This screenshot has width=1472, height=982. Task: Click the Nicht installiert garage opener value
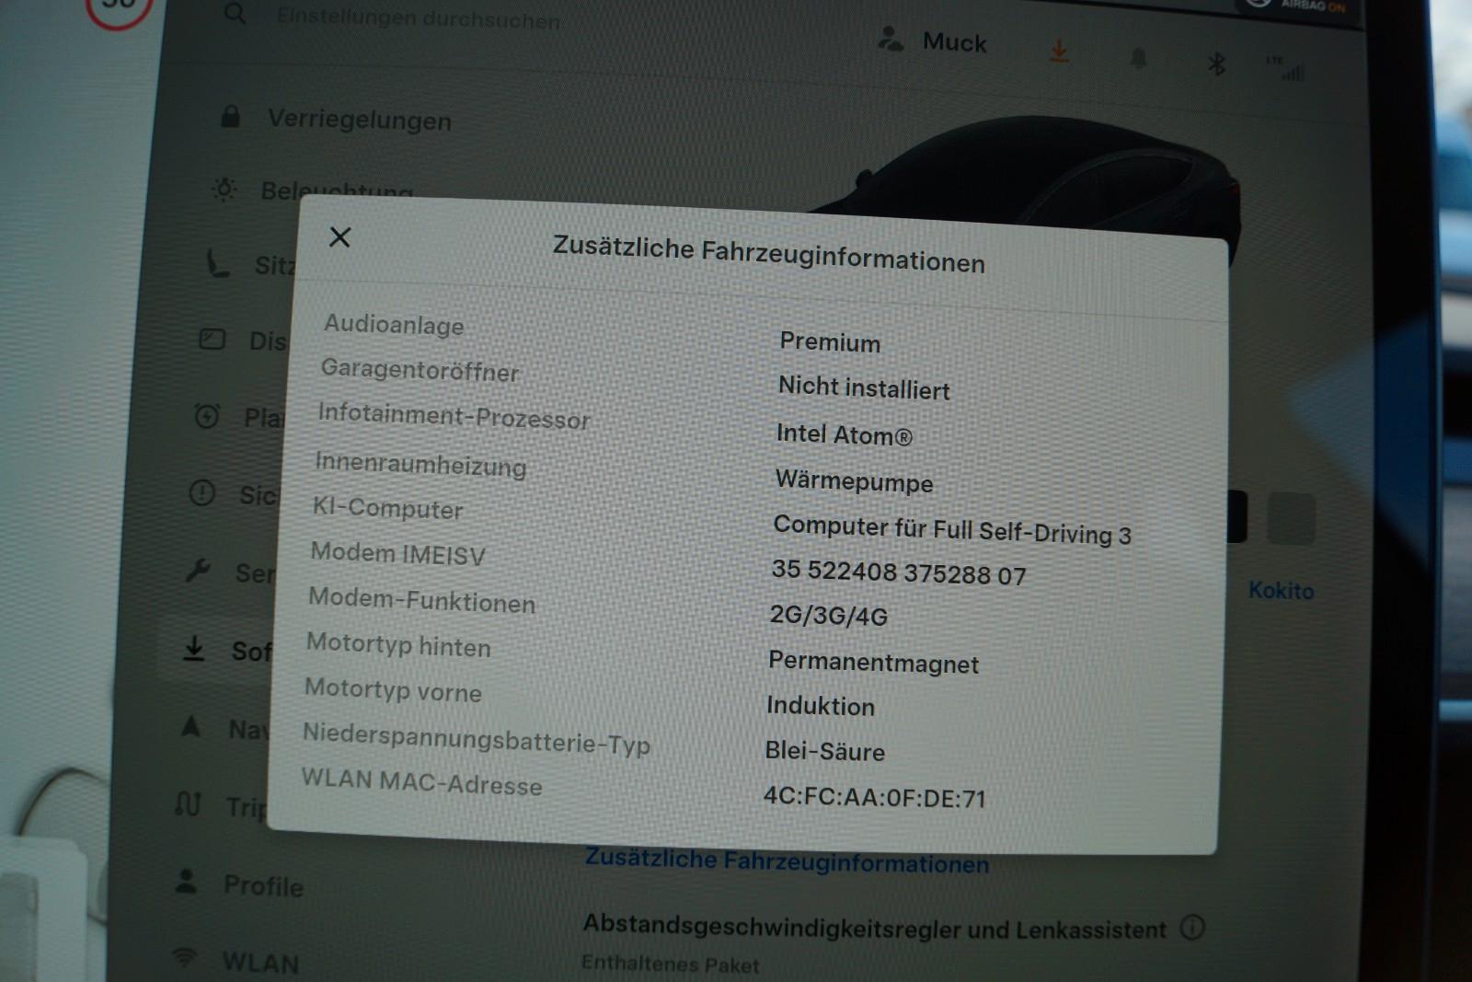[x=864, y=387]
